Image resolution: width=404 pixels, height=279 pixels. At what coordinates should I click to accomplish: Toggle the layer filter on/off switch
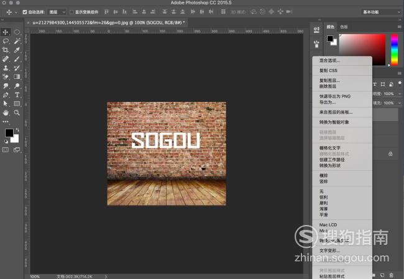(400, 83)
